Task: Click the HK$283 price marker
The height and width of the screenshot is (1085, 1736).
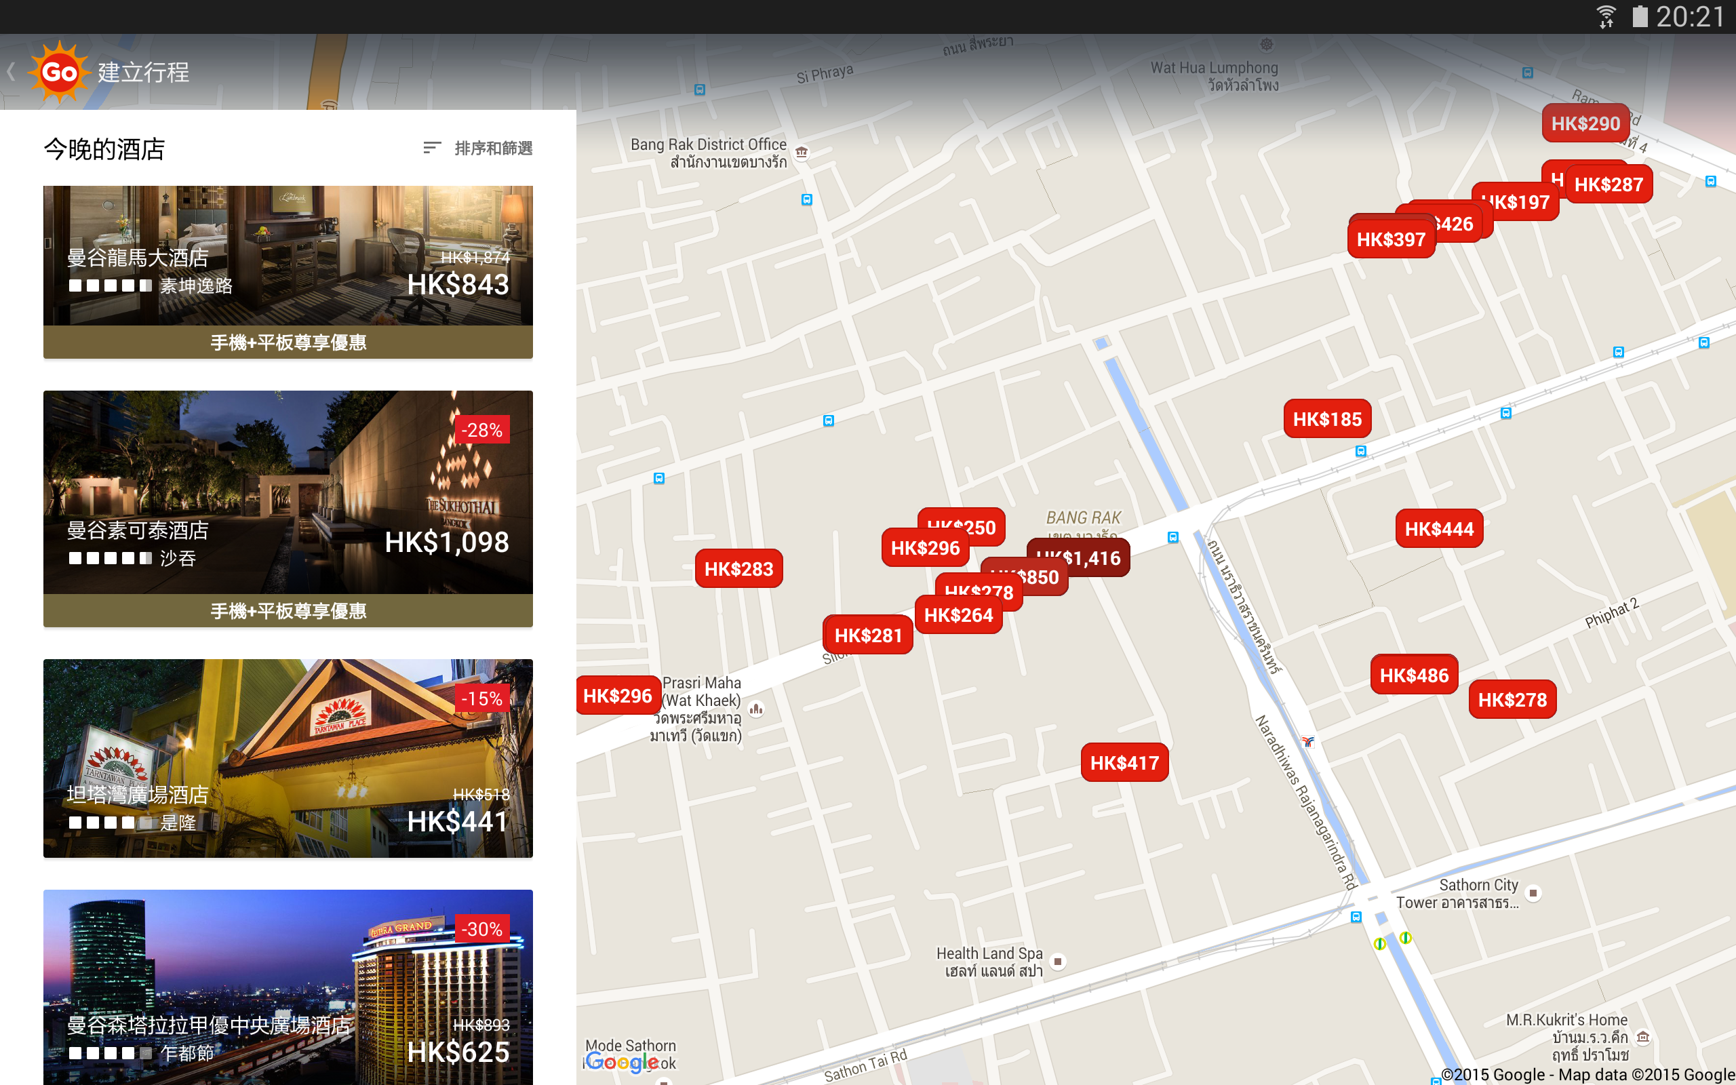Action: [x=738, y=569]
